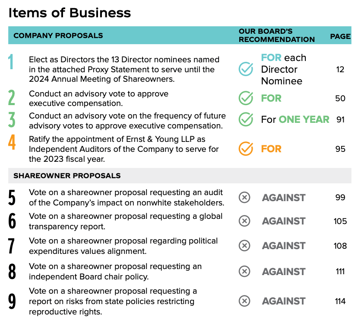
Task: Click the X icon for global transparency report
Action: tap(244, 221)
